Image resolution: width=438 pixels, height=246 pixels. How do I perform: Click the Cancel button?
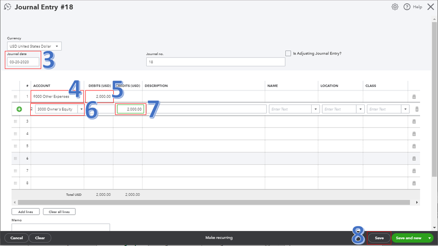(x=16, y=238)
